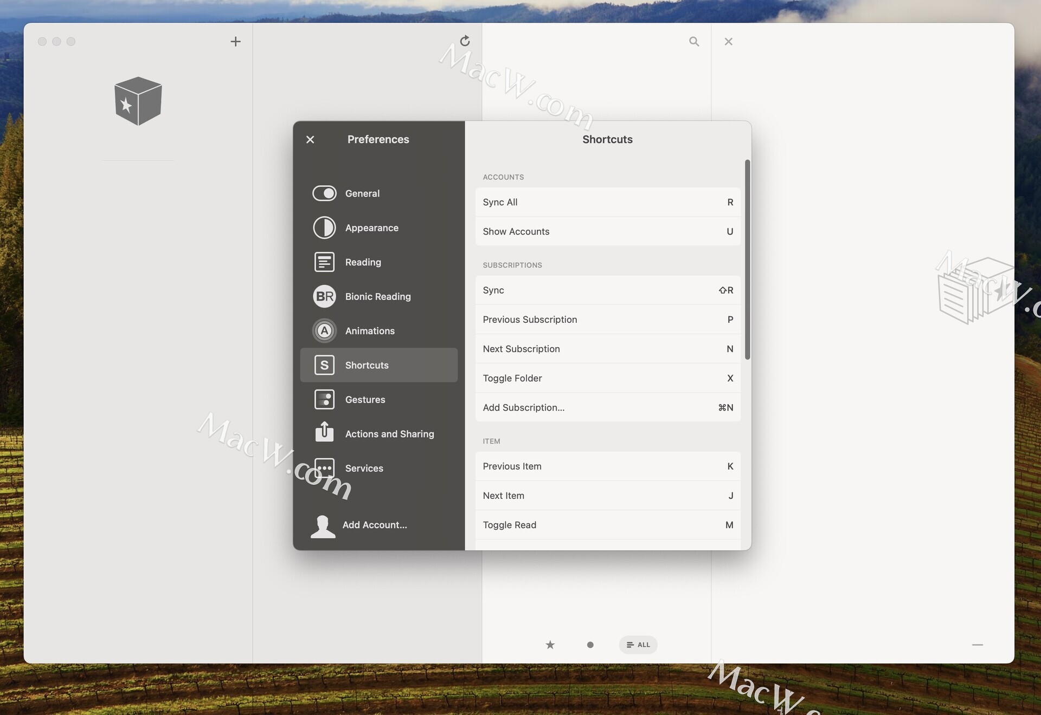Click the Next Item shortcut row

click(x=607, y=496)
